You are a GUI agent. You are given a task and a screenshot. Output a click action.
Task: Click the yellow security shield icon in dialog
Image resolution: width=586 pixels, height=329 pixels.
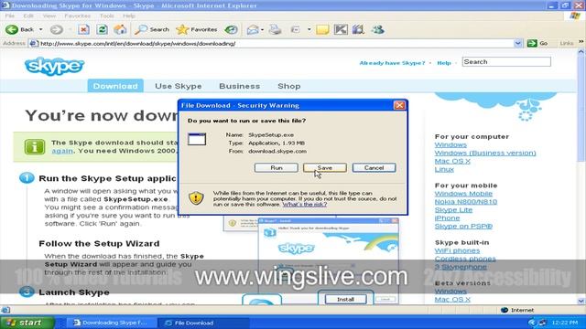click(x=196, y=198)
